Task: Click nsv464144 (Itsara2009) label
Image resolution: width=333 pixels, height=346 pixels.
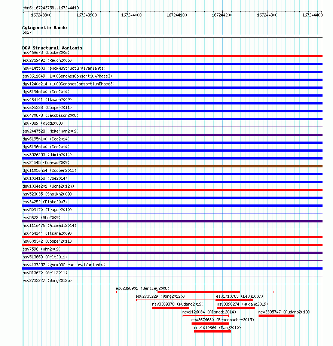Action: pos(47,233)
